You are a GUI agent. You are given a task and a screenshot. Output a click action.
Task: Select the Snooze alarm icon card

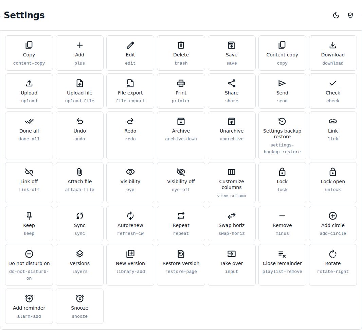coord(80,306)
